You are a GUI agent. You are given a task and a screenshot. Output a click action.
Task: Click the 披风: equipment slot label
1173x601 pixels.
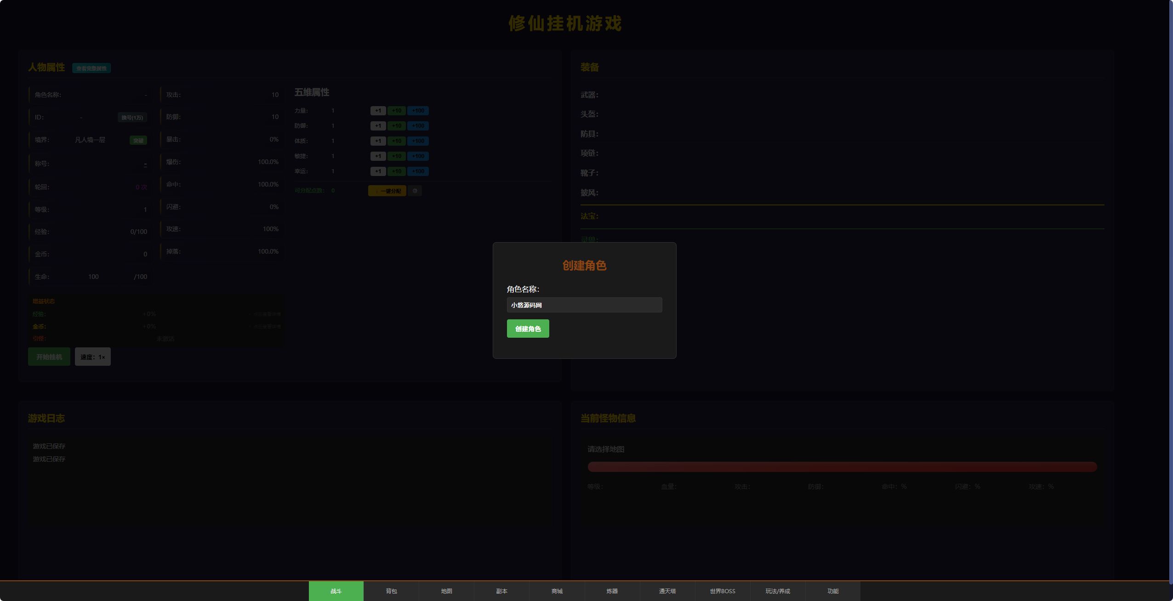tap(589, 193)
